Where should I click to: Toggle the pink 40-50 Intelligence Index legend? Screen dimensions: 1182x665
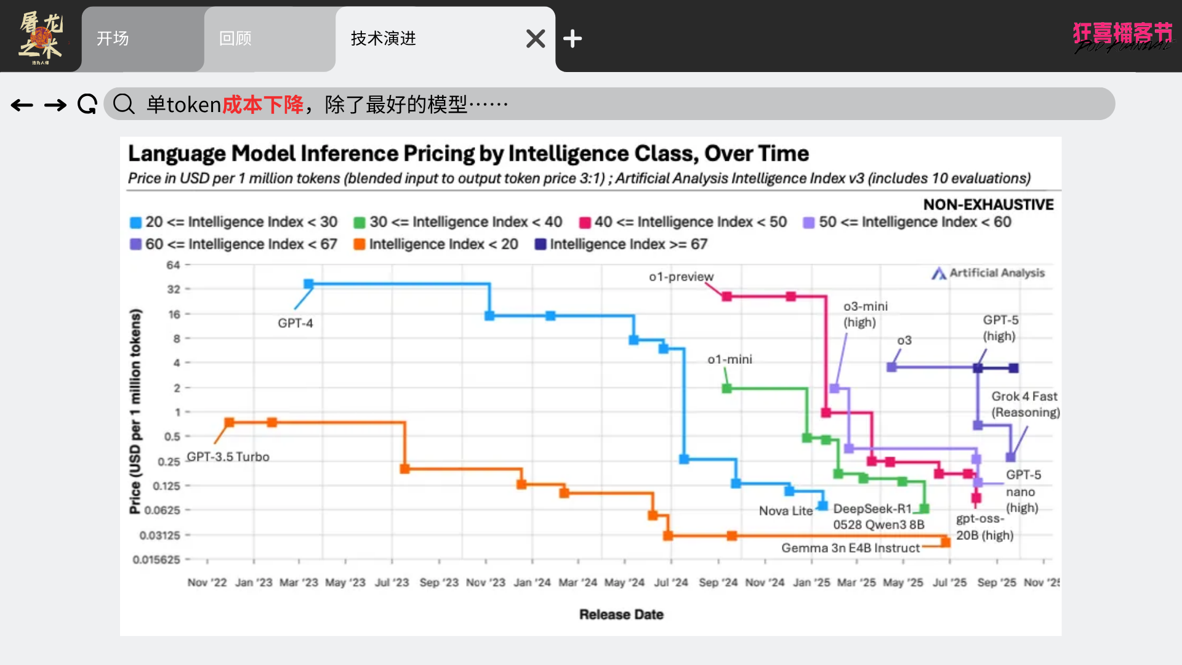pos(683,222)
